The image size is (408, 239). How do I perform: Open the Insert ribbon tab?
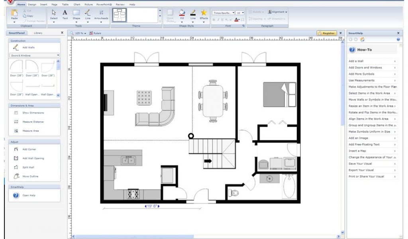click(43, 4)
